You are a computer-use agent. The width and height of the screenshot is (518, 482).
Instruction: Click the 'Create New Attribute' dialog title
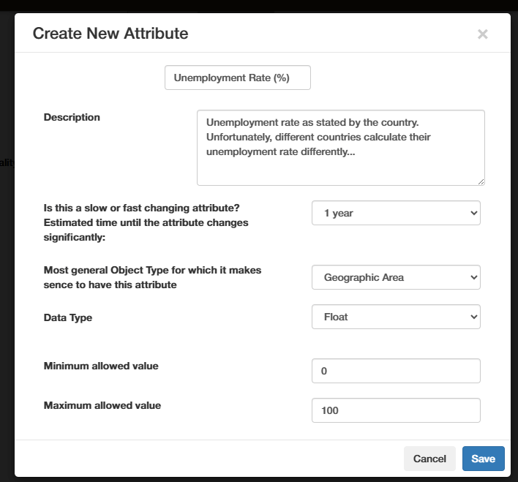(110, 33)
